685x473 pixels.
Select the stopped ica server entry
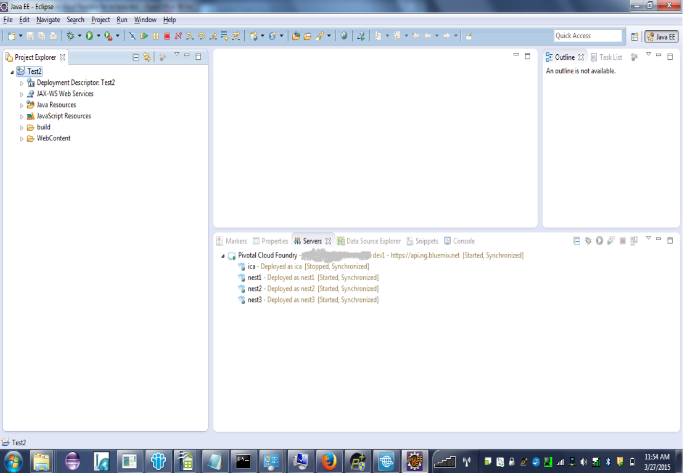coord(250,266)
